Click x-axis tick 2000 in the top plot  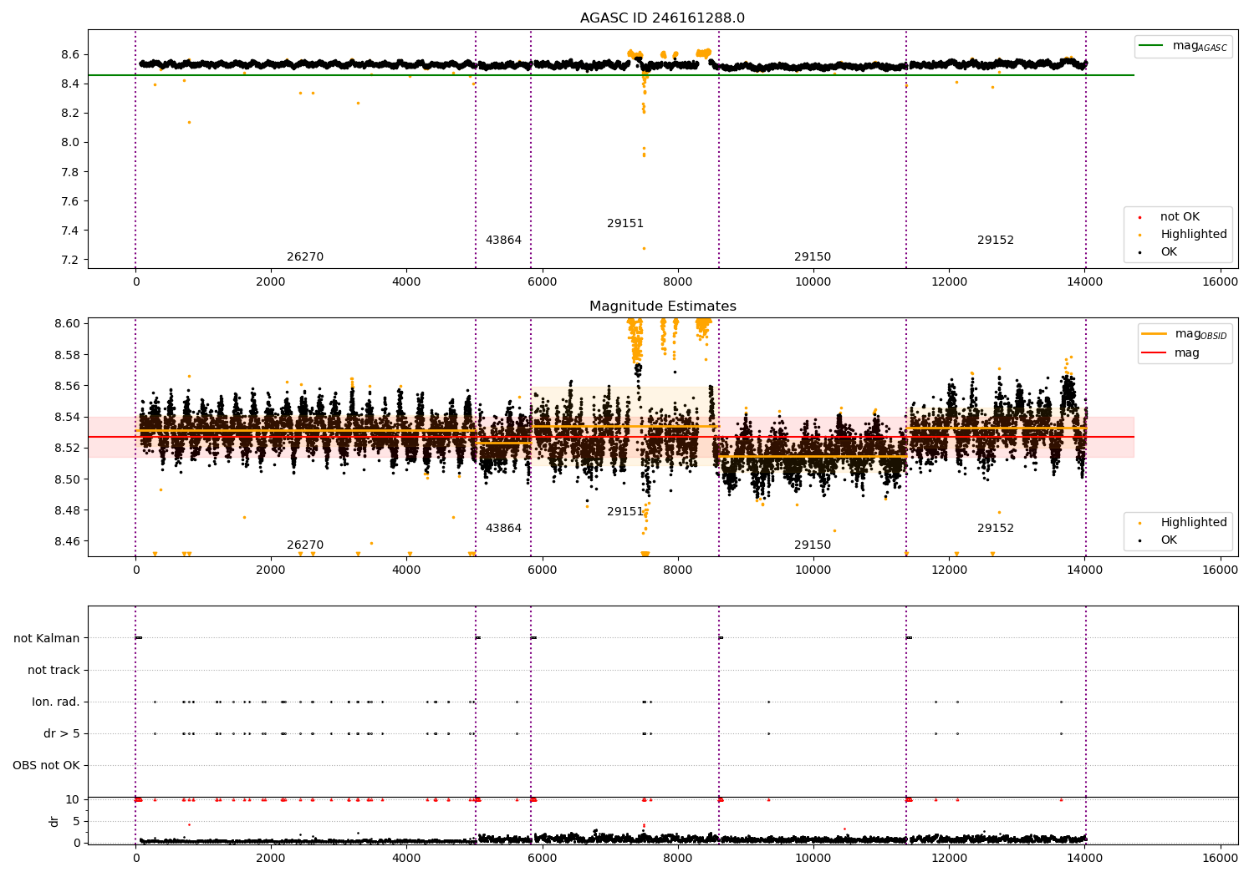(x=271, y=282)
